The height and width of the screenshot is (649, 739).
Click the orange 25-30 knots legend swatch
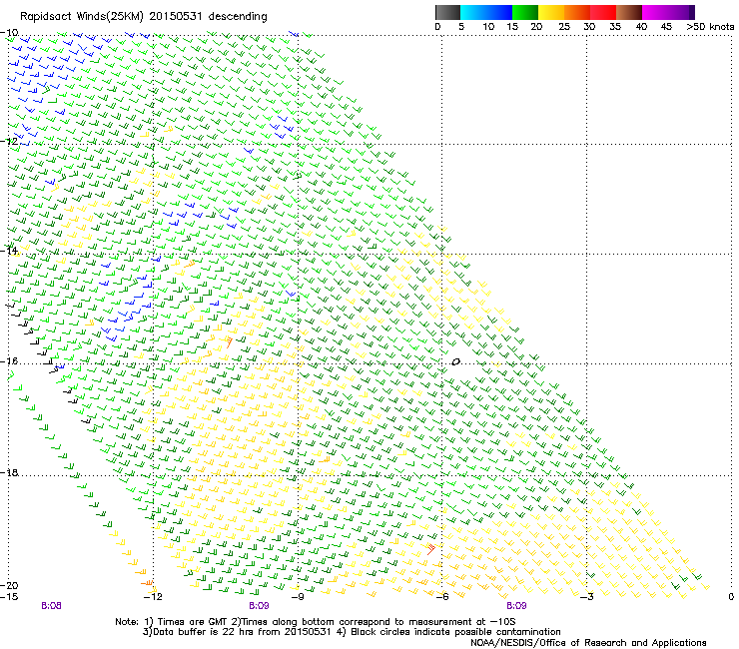(x=577, y=12)
